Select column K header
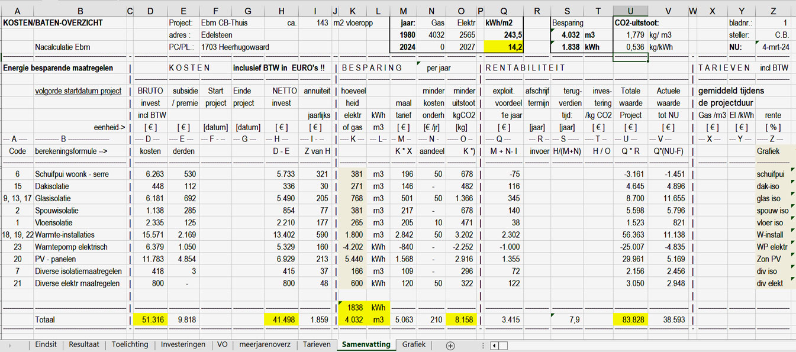This screenshot has height=352, width=796. point(353,11)
